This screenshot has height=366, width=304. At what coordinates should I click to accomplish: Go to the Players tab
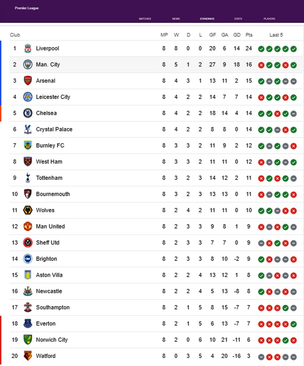(269, 19)
